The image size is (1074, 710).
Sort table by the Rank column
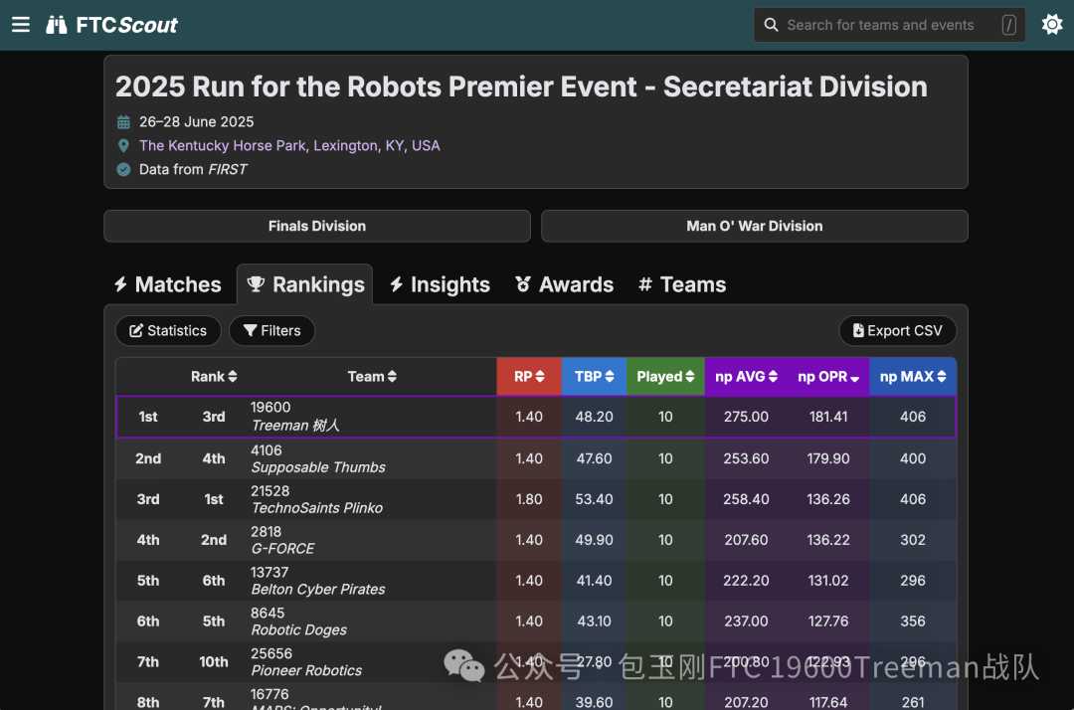point(214,376)
